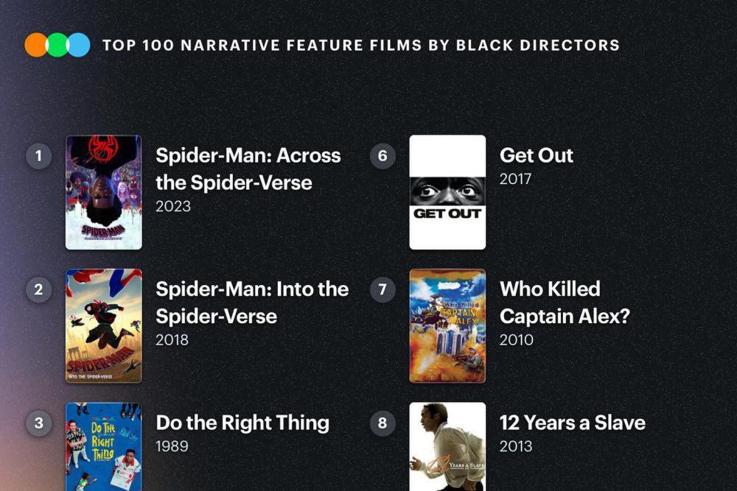Viewport: 737px width, 491px height.
Task: Click the rank 8 number badge
Action: click(382, 423)
